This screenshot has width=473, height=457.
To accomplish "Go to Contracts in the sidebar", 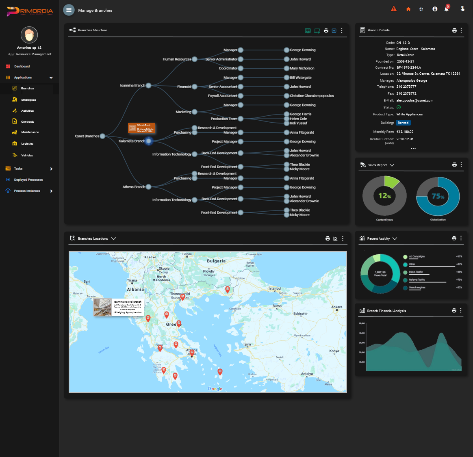I will [x=28, y=122].
